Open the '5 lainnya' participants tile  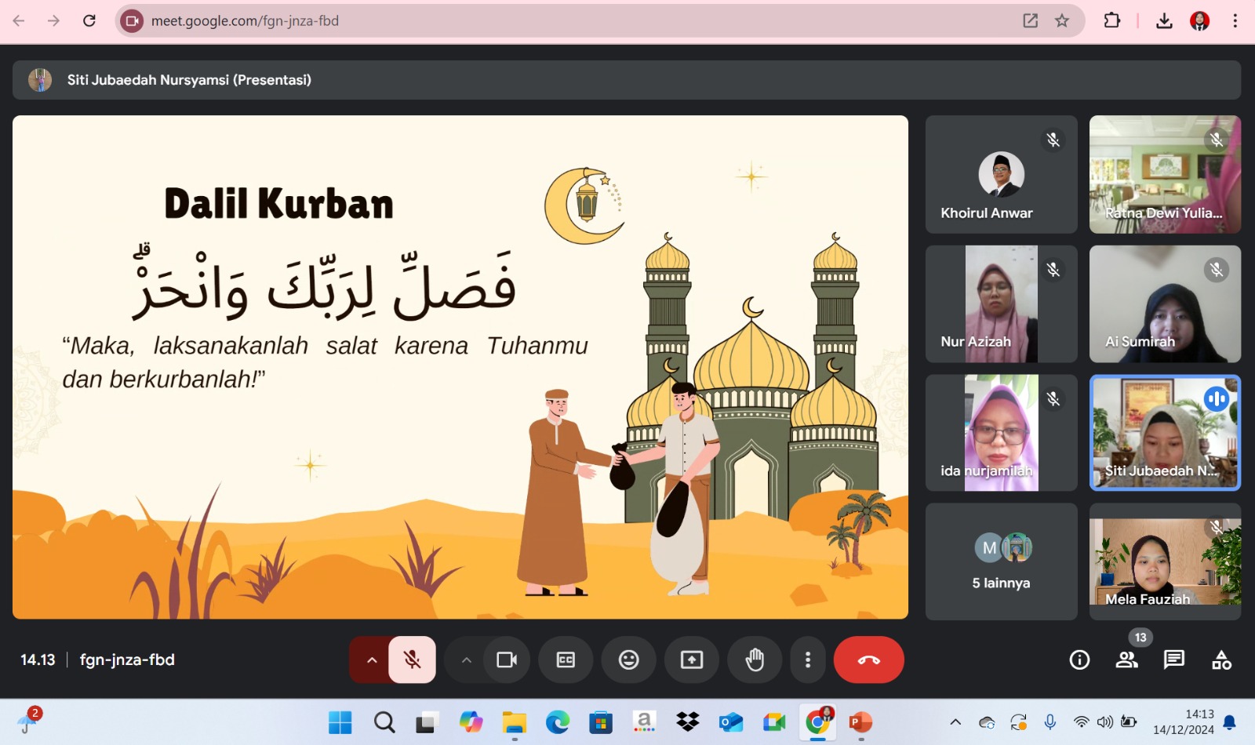tap(1001, 561)
